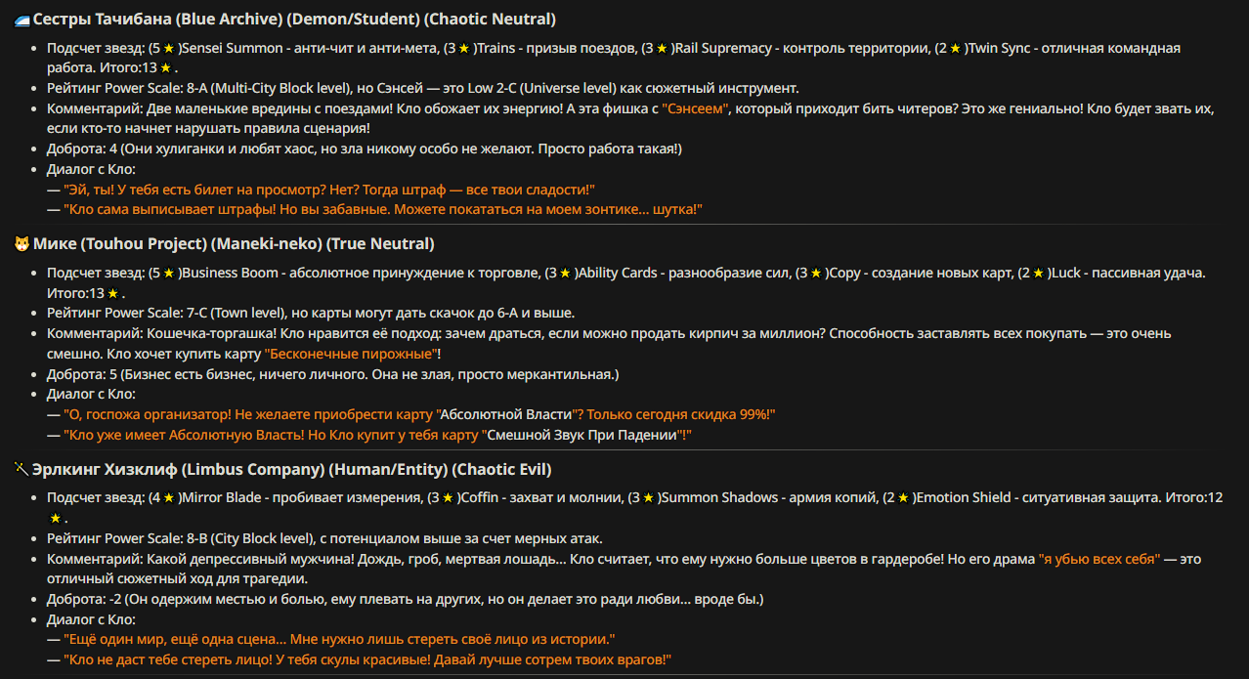
Task: Click the star in Business Boom's rating
Action: (x=168, y=274)
